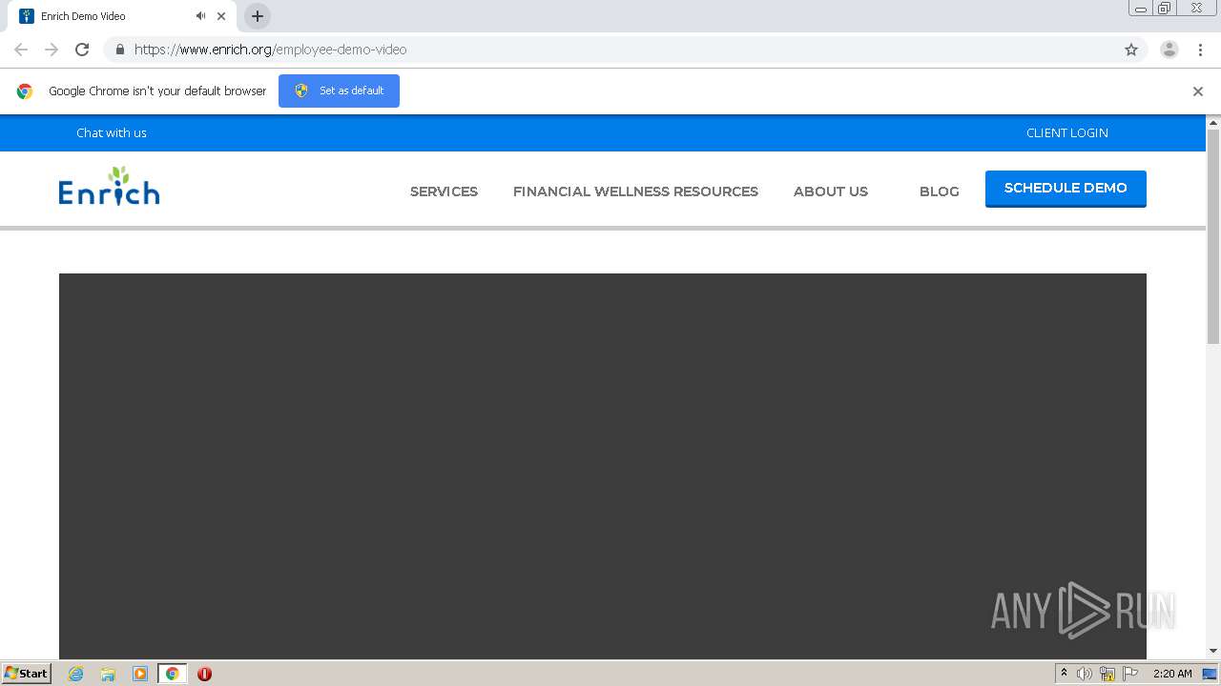Click the network tray icon
This screenshot has width=1221, height=686.
coord(1107,674)
